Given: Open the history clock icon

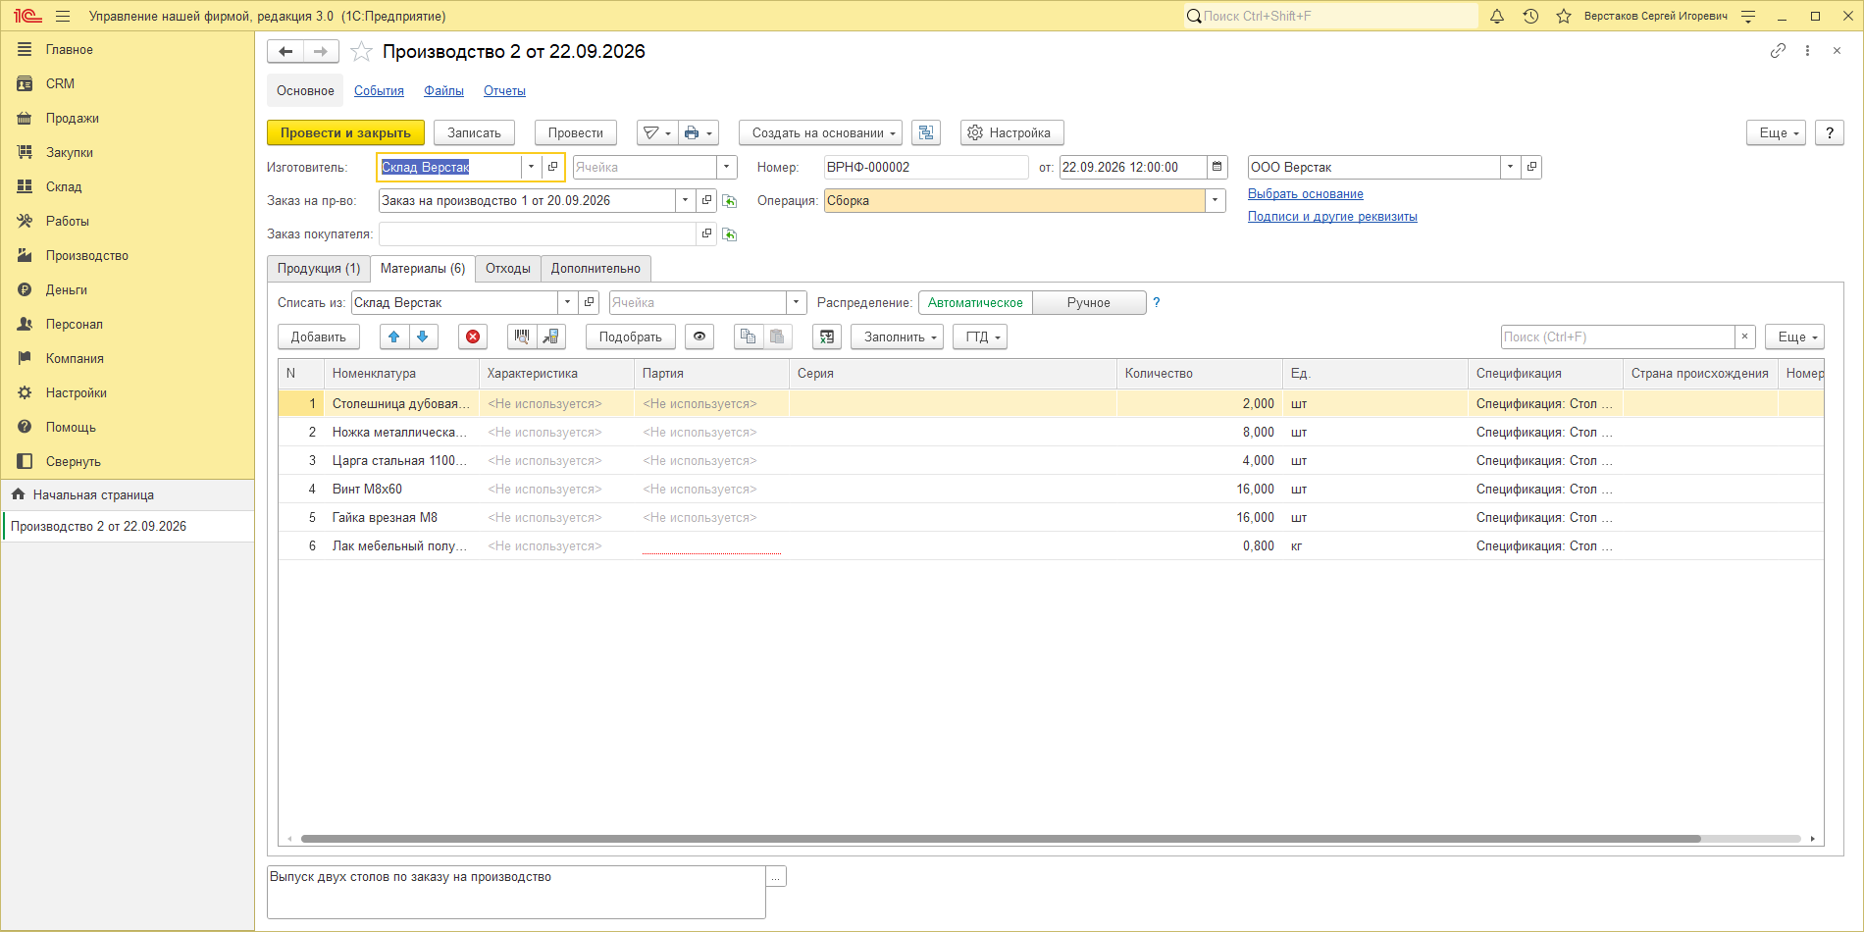Looking at the screenshot, I should tap(1530, 16).
